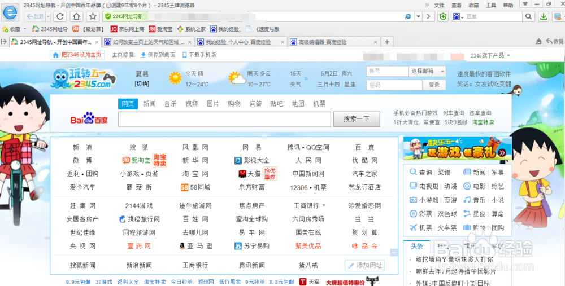This screenshot has width=565, height=286.
Task: Open the 文件 menu
Action: pos(439,5)
